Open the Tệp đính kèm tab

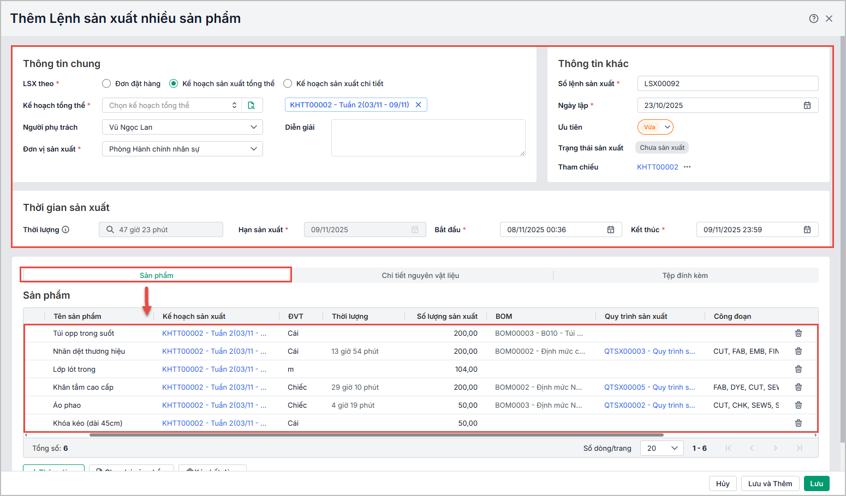coord(685,275)
